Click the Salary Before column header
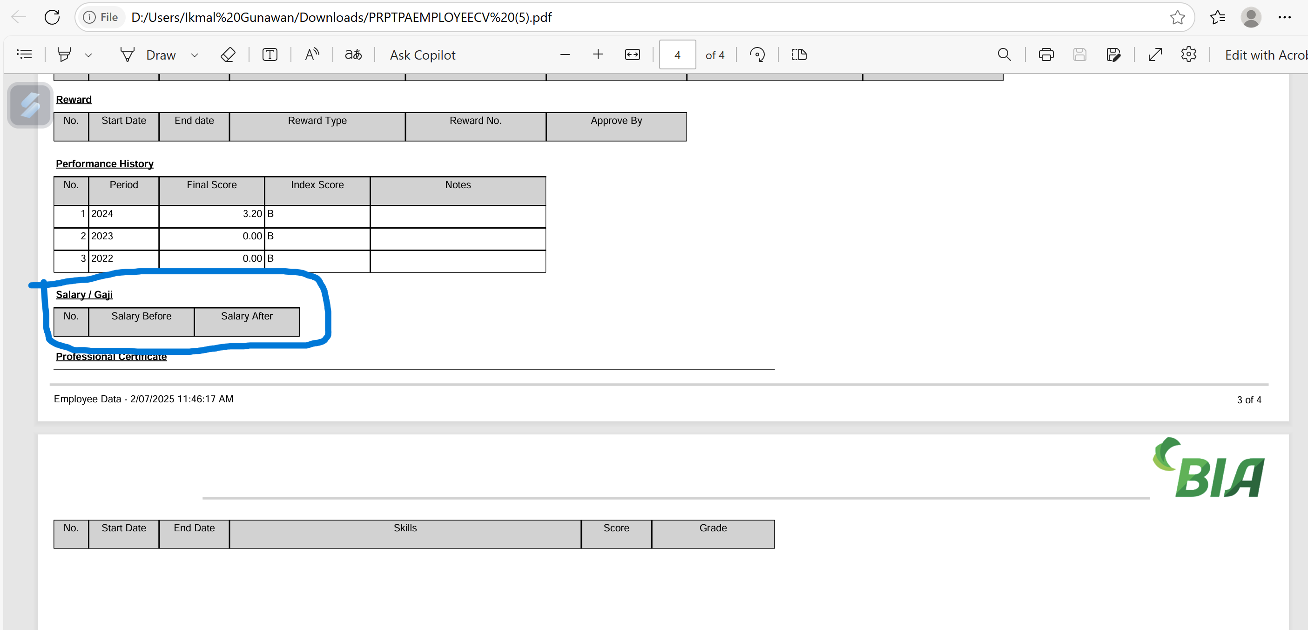Viewport: 1308px width, 630px height. tap(141, 322)
